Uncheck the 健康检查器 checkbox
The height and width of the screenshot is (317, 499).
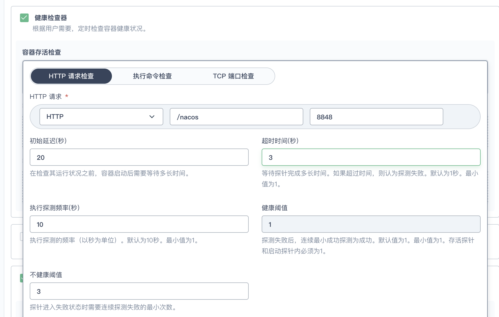pyautogui.click(x=24, y=18)
